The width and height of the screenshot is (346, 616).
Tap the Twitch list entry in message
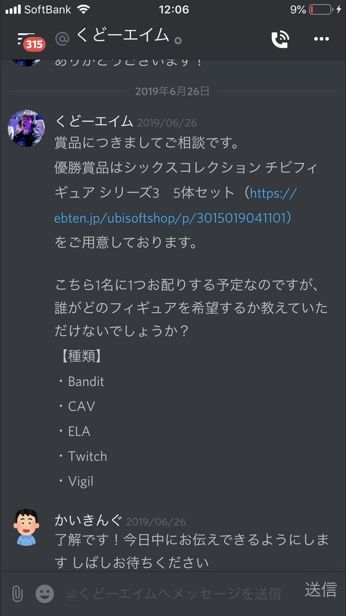point(87,456)
